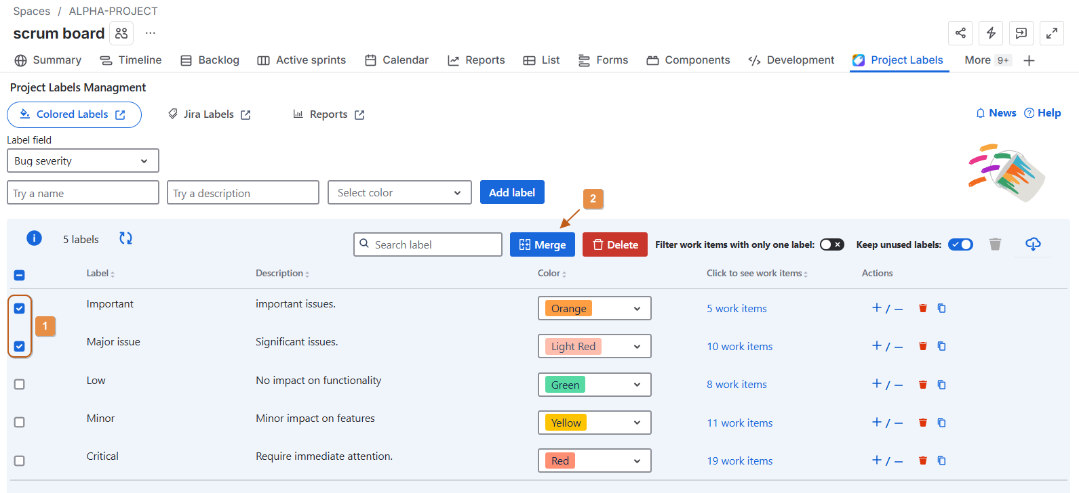Click the cloud download icon
Image resolution: width=1079 pixels, height=493 pixels.
pyautogui.click(x=1033, y=244)
